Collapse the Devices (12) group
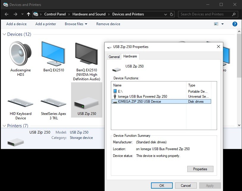Viewport: 242px width, 191px height. pos(4,34)
